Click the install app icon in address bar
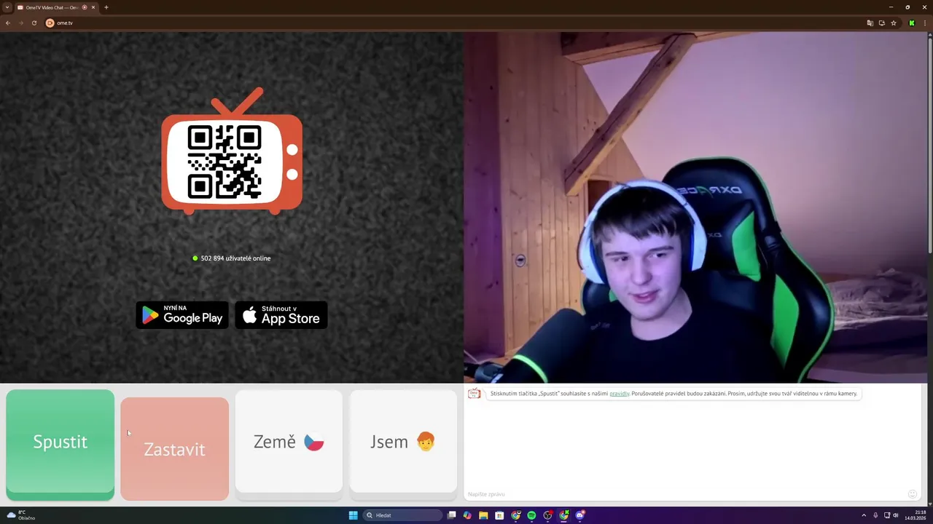This screenshot has width=933, height=524. 881,23
